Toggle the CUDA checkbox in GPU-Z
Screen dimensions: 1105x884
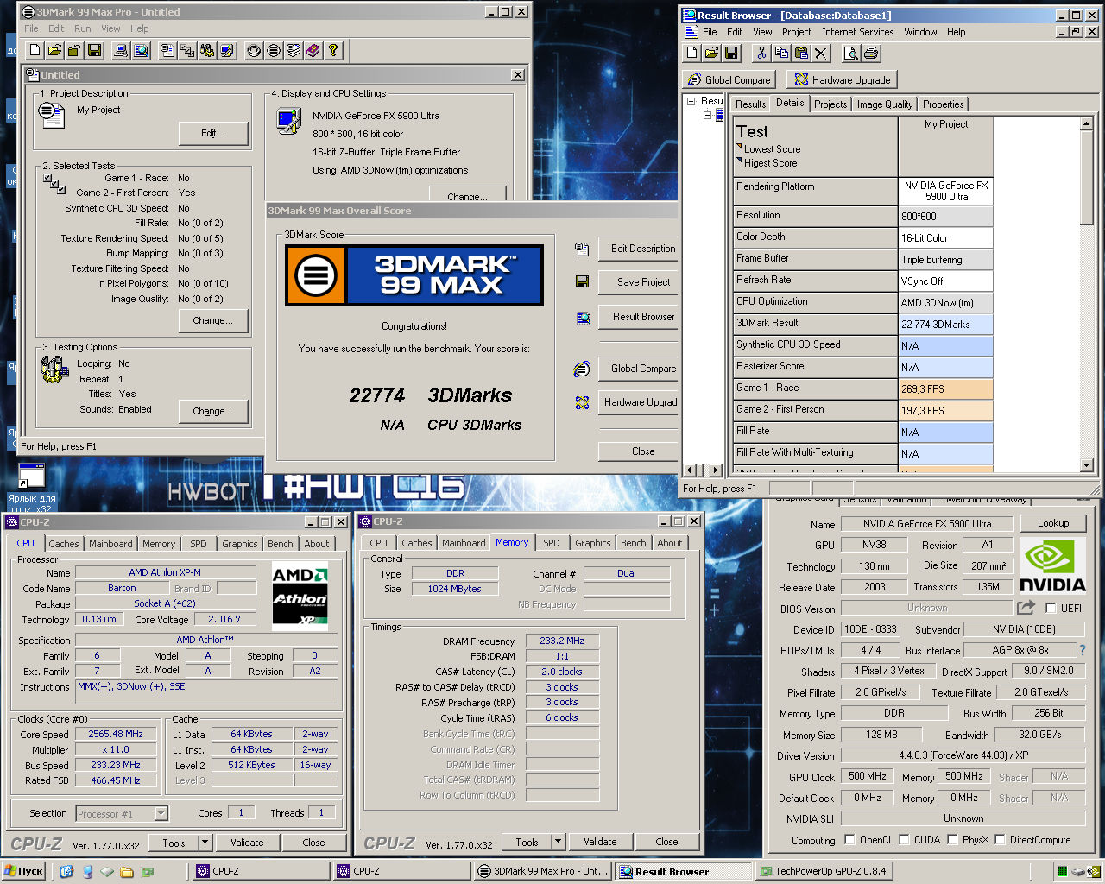(904, 839)
